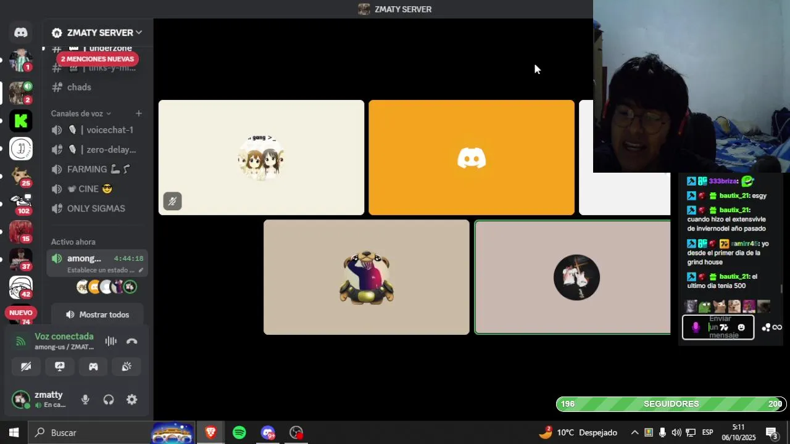
Task: Open weather widget 10°C Despejado
Action: [578, 432]
